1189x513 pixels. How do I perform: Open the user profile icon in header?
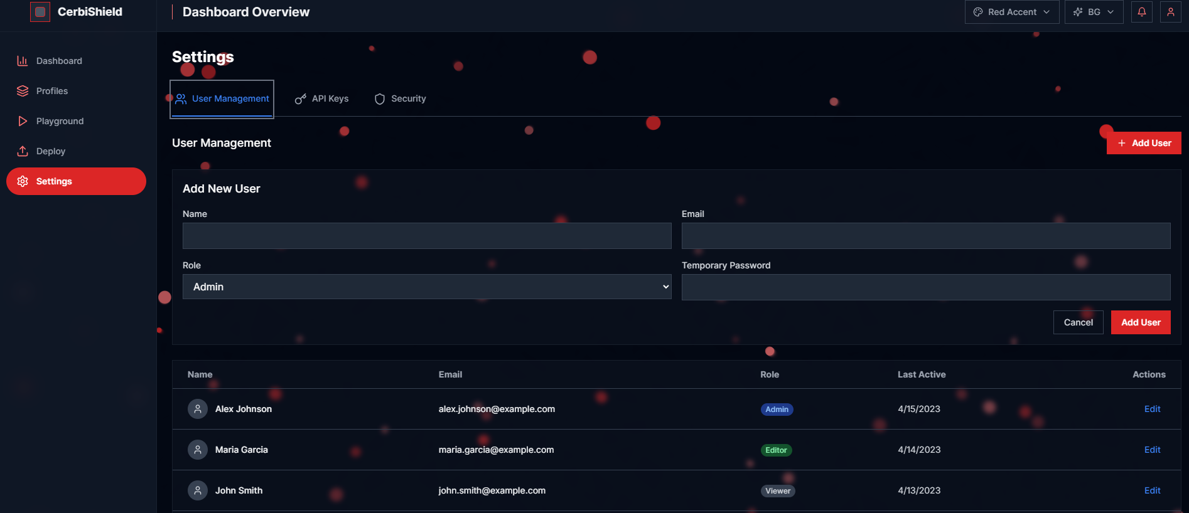1171,12
